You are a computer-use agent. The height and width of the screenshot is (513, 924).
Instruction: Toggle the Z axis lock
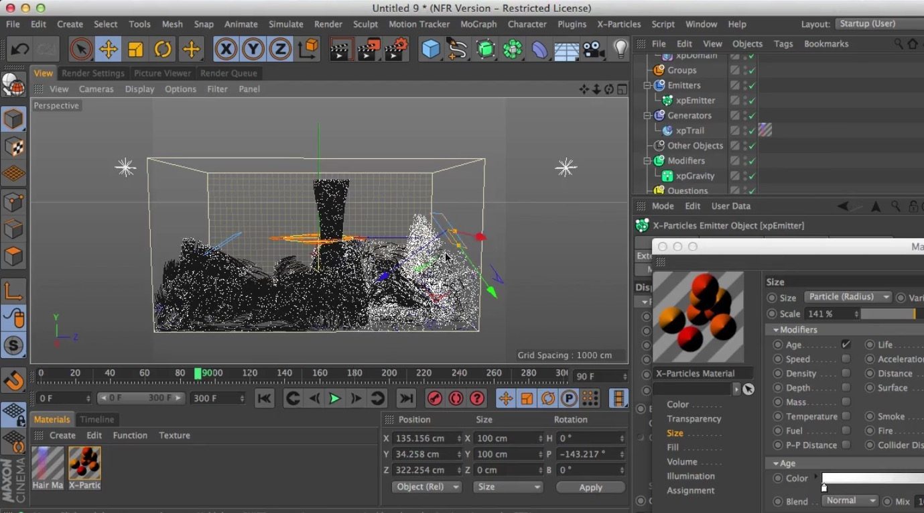pyautogui.click(x=280, y=49)
